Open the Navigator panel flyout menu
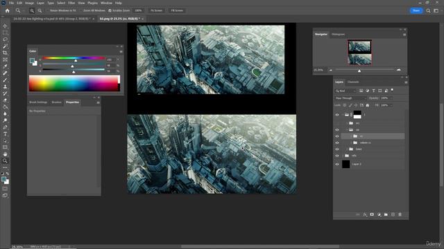The height and width of the screenshot is (249, 444). [x=404, y=35]
